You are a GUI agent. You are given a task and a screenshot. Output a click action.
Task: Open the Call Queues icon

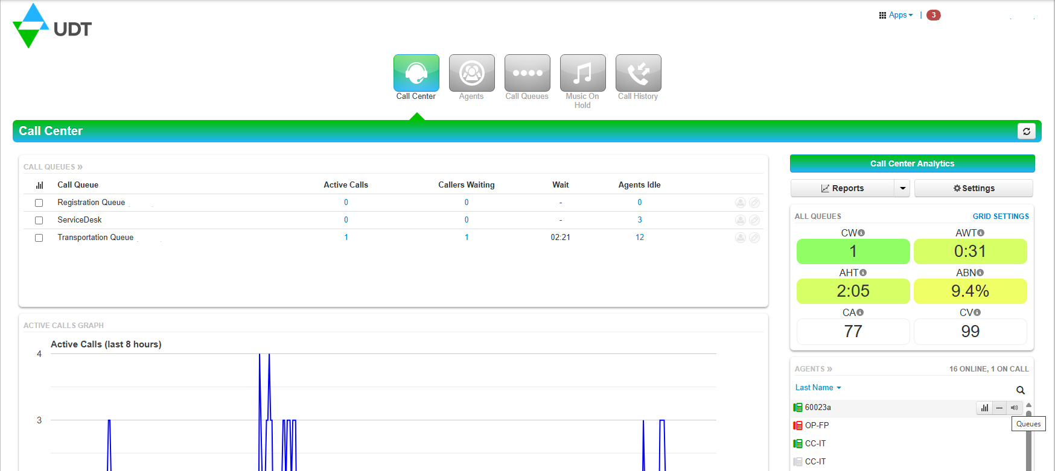[527, 73]
